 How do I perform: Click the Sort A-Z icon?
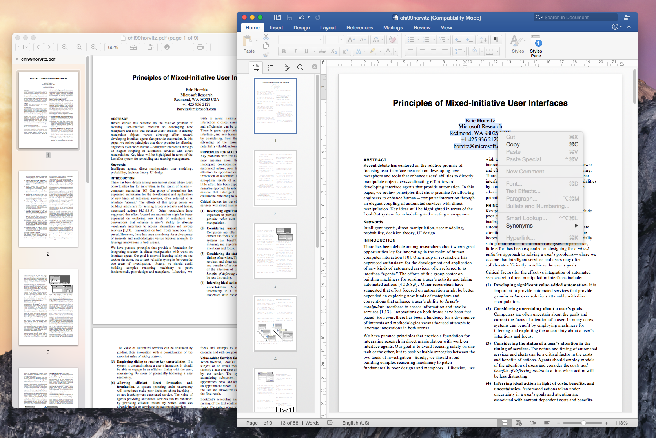[x=483, y=40]
